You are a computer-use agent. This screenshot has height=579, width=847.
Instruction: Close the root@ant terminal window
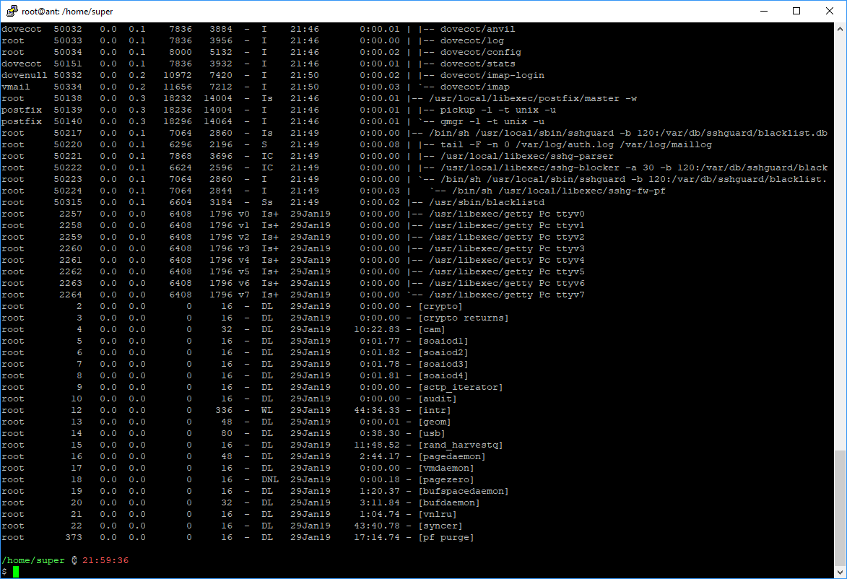(830, 11)
